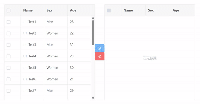Click the scrollbar down arrow in left table
This screenshot has height=104, width=200.
coord(93,98)
